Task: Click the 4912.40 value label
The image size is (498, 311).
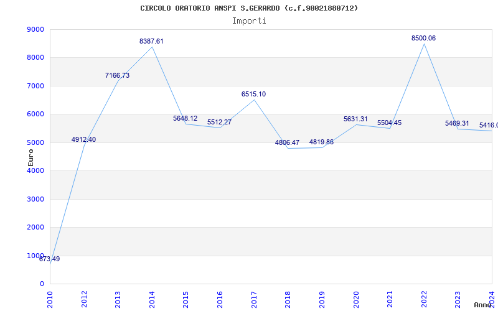Action: pos(83,139)
